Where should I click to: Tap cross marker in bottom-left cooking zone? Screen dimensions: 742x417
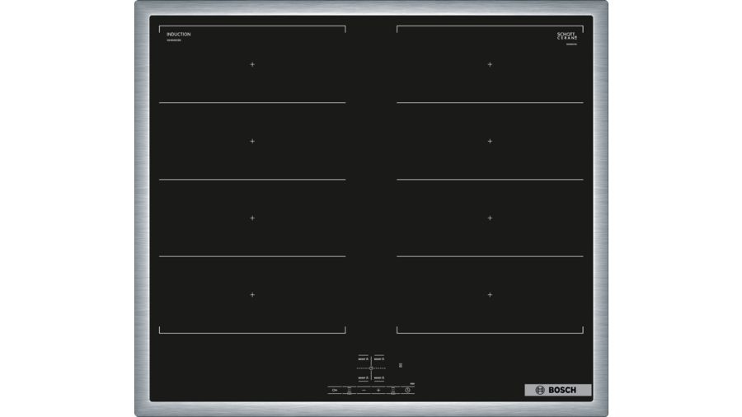coord(252,294)
